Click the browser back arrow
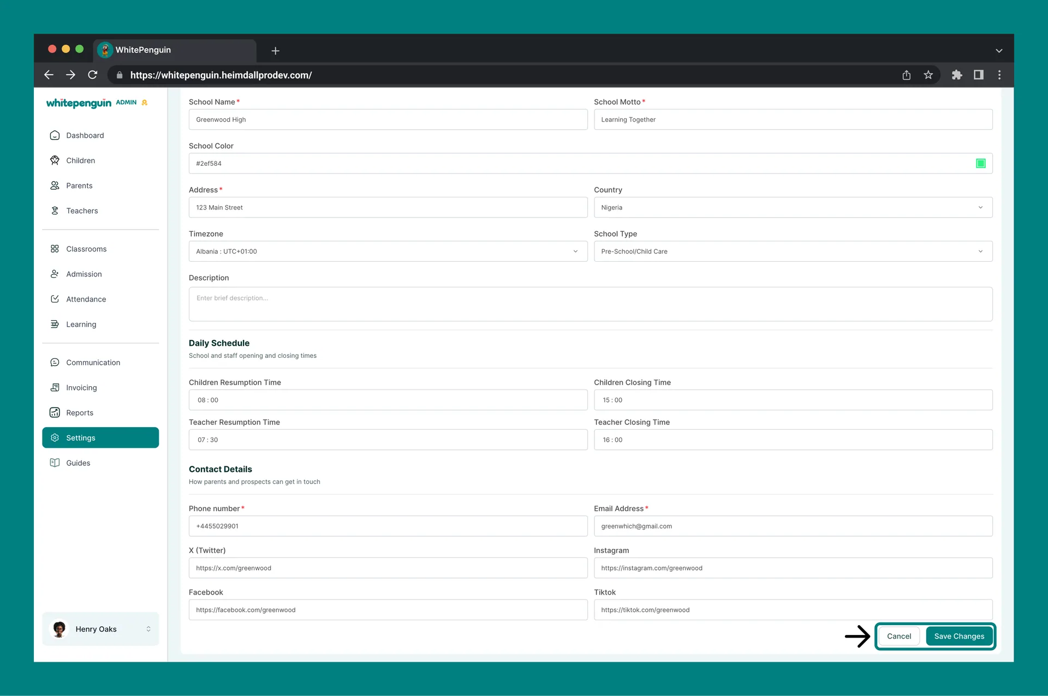This screenshot has width=1048, height=696. (x=49, y=75)
